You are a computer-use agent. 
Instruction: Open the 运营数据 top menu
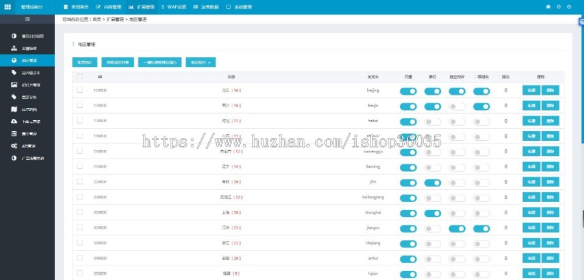(206, 6)
